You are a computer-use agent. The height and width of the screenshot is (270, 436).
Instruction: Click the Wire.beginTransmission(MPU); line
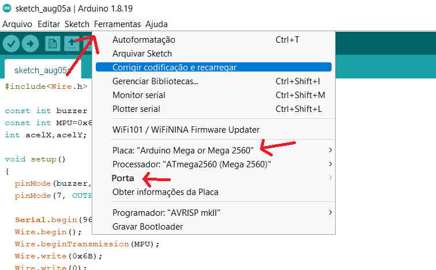[x=87, y=244]
